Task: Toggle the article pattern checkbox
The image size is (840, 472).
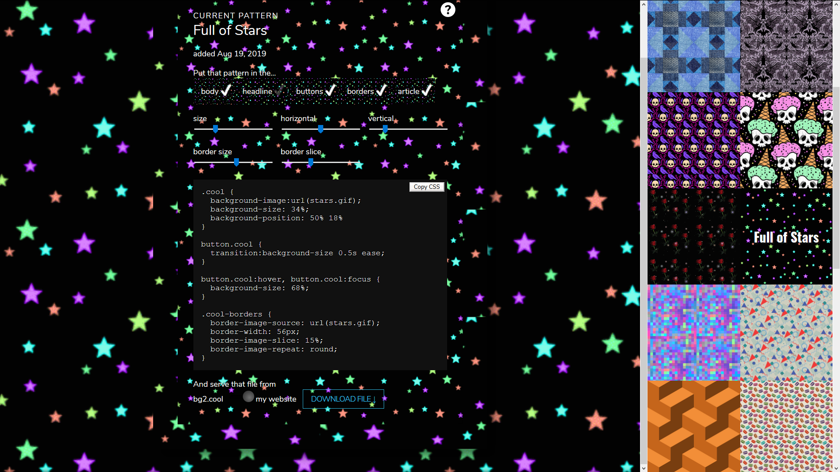Action: [x=427, y=91]
